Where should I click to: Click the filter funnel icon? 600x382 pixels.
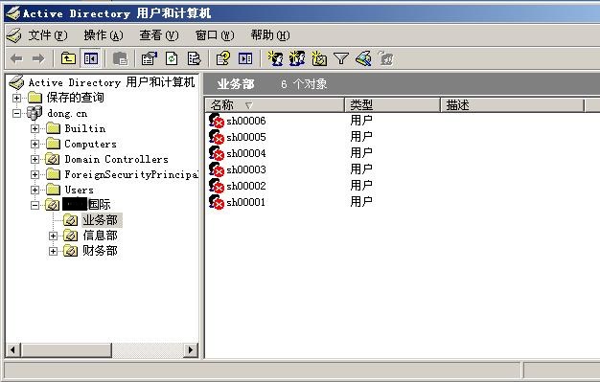click(340, 58)
